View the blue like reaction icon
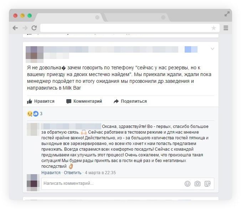241x209 pixels. pyautogui.click(x=36, y=114)
